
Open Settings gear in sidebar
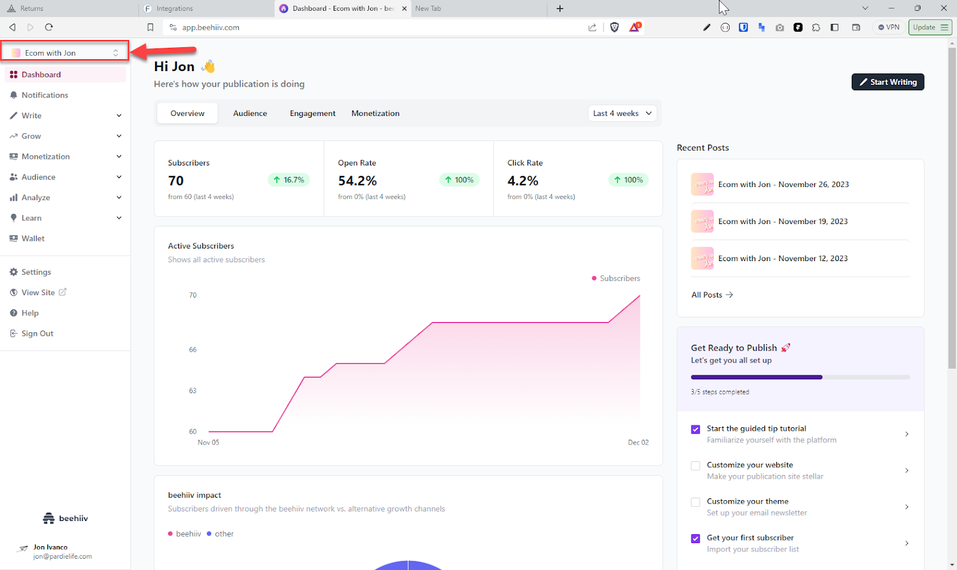[x=65, y=272]
